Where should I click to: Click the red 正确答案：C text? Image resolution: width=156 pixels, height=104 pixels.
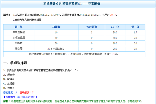coord(27,93)
